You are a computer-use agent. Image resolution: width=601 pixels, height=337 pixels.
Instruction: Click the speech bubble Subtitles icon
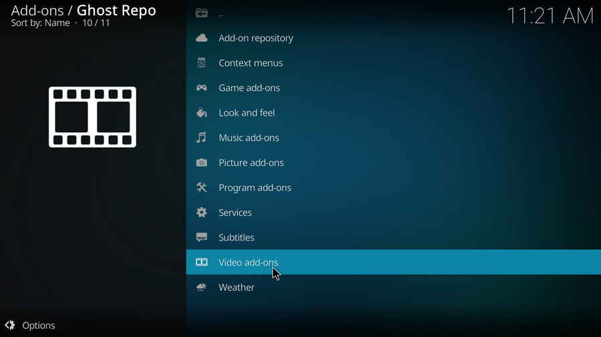click(202, 238)
